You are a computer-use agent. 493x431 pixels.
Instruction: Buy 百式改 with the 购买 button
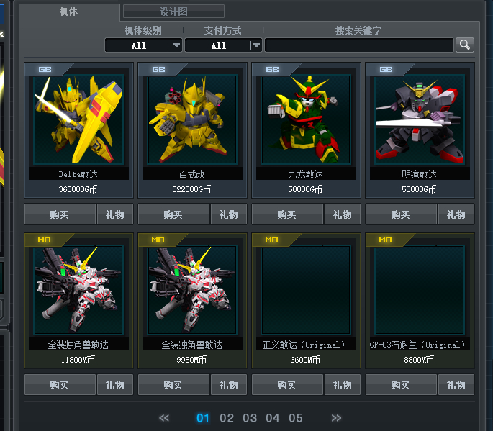[x=173, y=214]
